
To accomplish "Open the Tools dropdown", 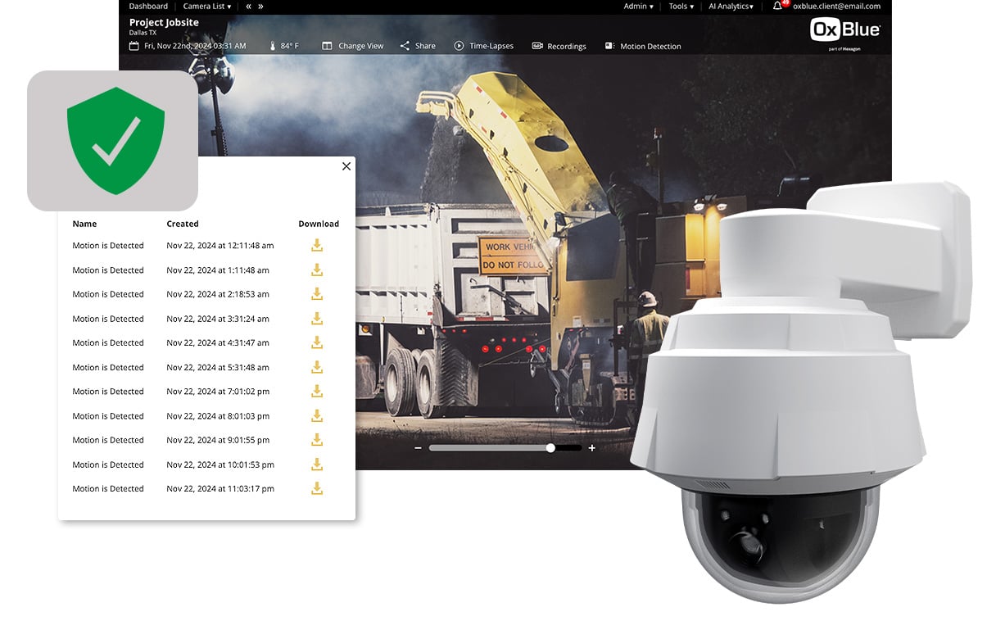I will point(681,6).
